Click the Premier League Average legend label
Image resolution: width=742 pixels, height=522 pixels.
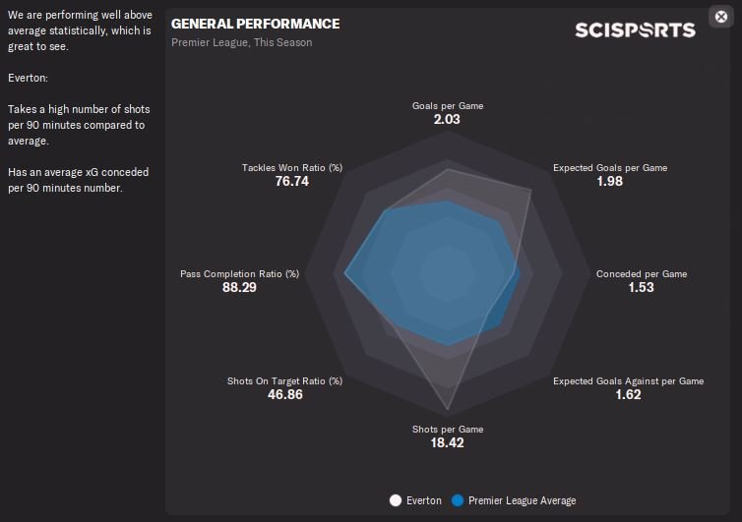522,500
